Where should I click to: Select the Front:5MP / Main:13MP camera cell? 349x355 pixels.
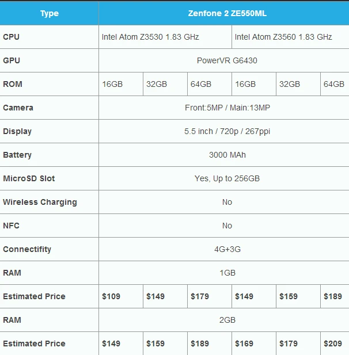pos(227,108)
